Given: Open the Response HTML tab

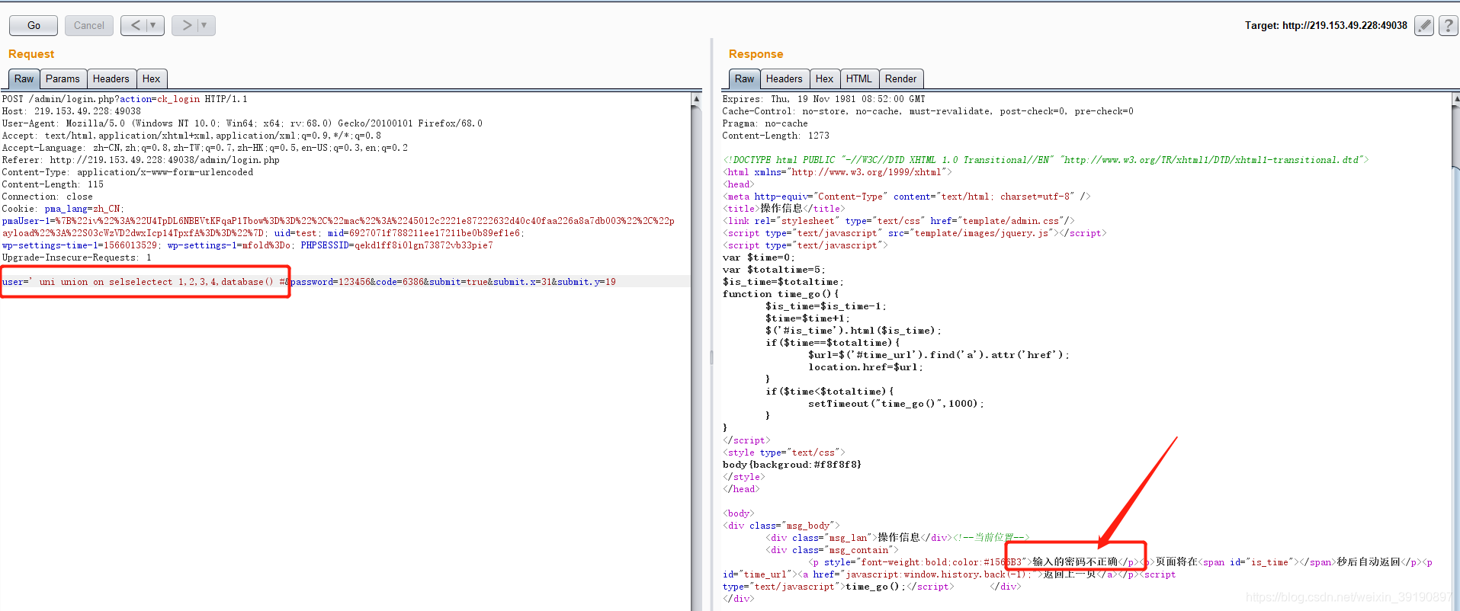Looking at the screenshot, I should click(859, 78).
